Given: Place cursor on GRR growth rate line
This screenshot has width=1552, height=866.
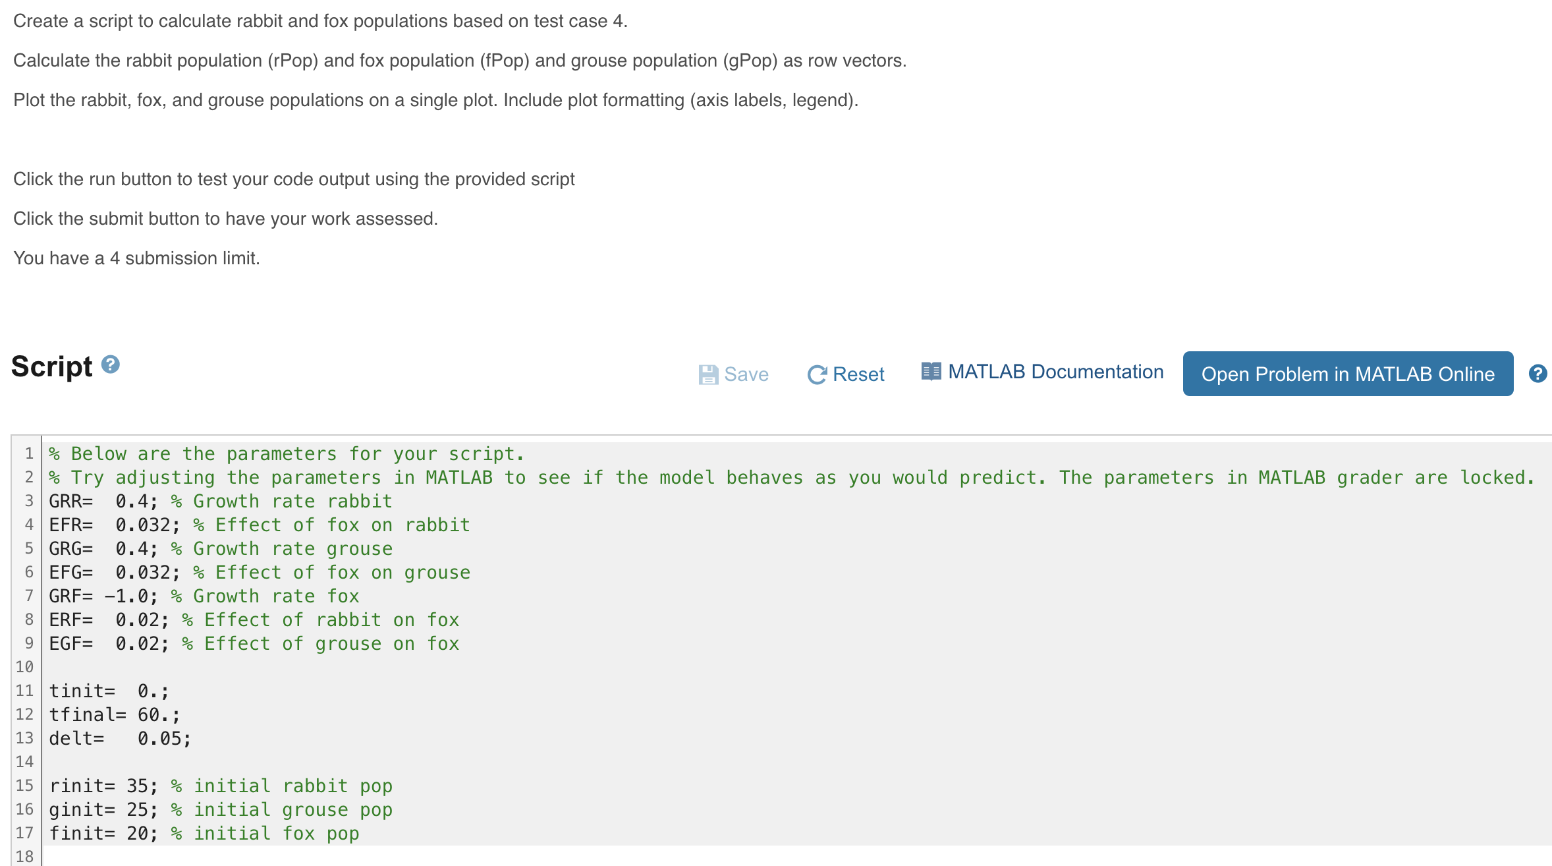Looking at the screenshot, I should [217, 501].
